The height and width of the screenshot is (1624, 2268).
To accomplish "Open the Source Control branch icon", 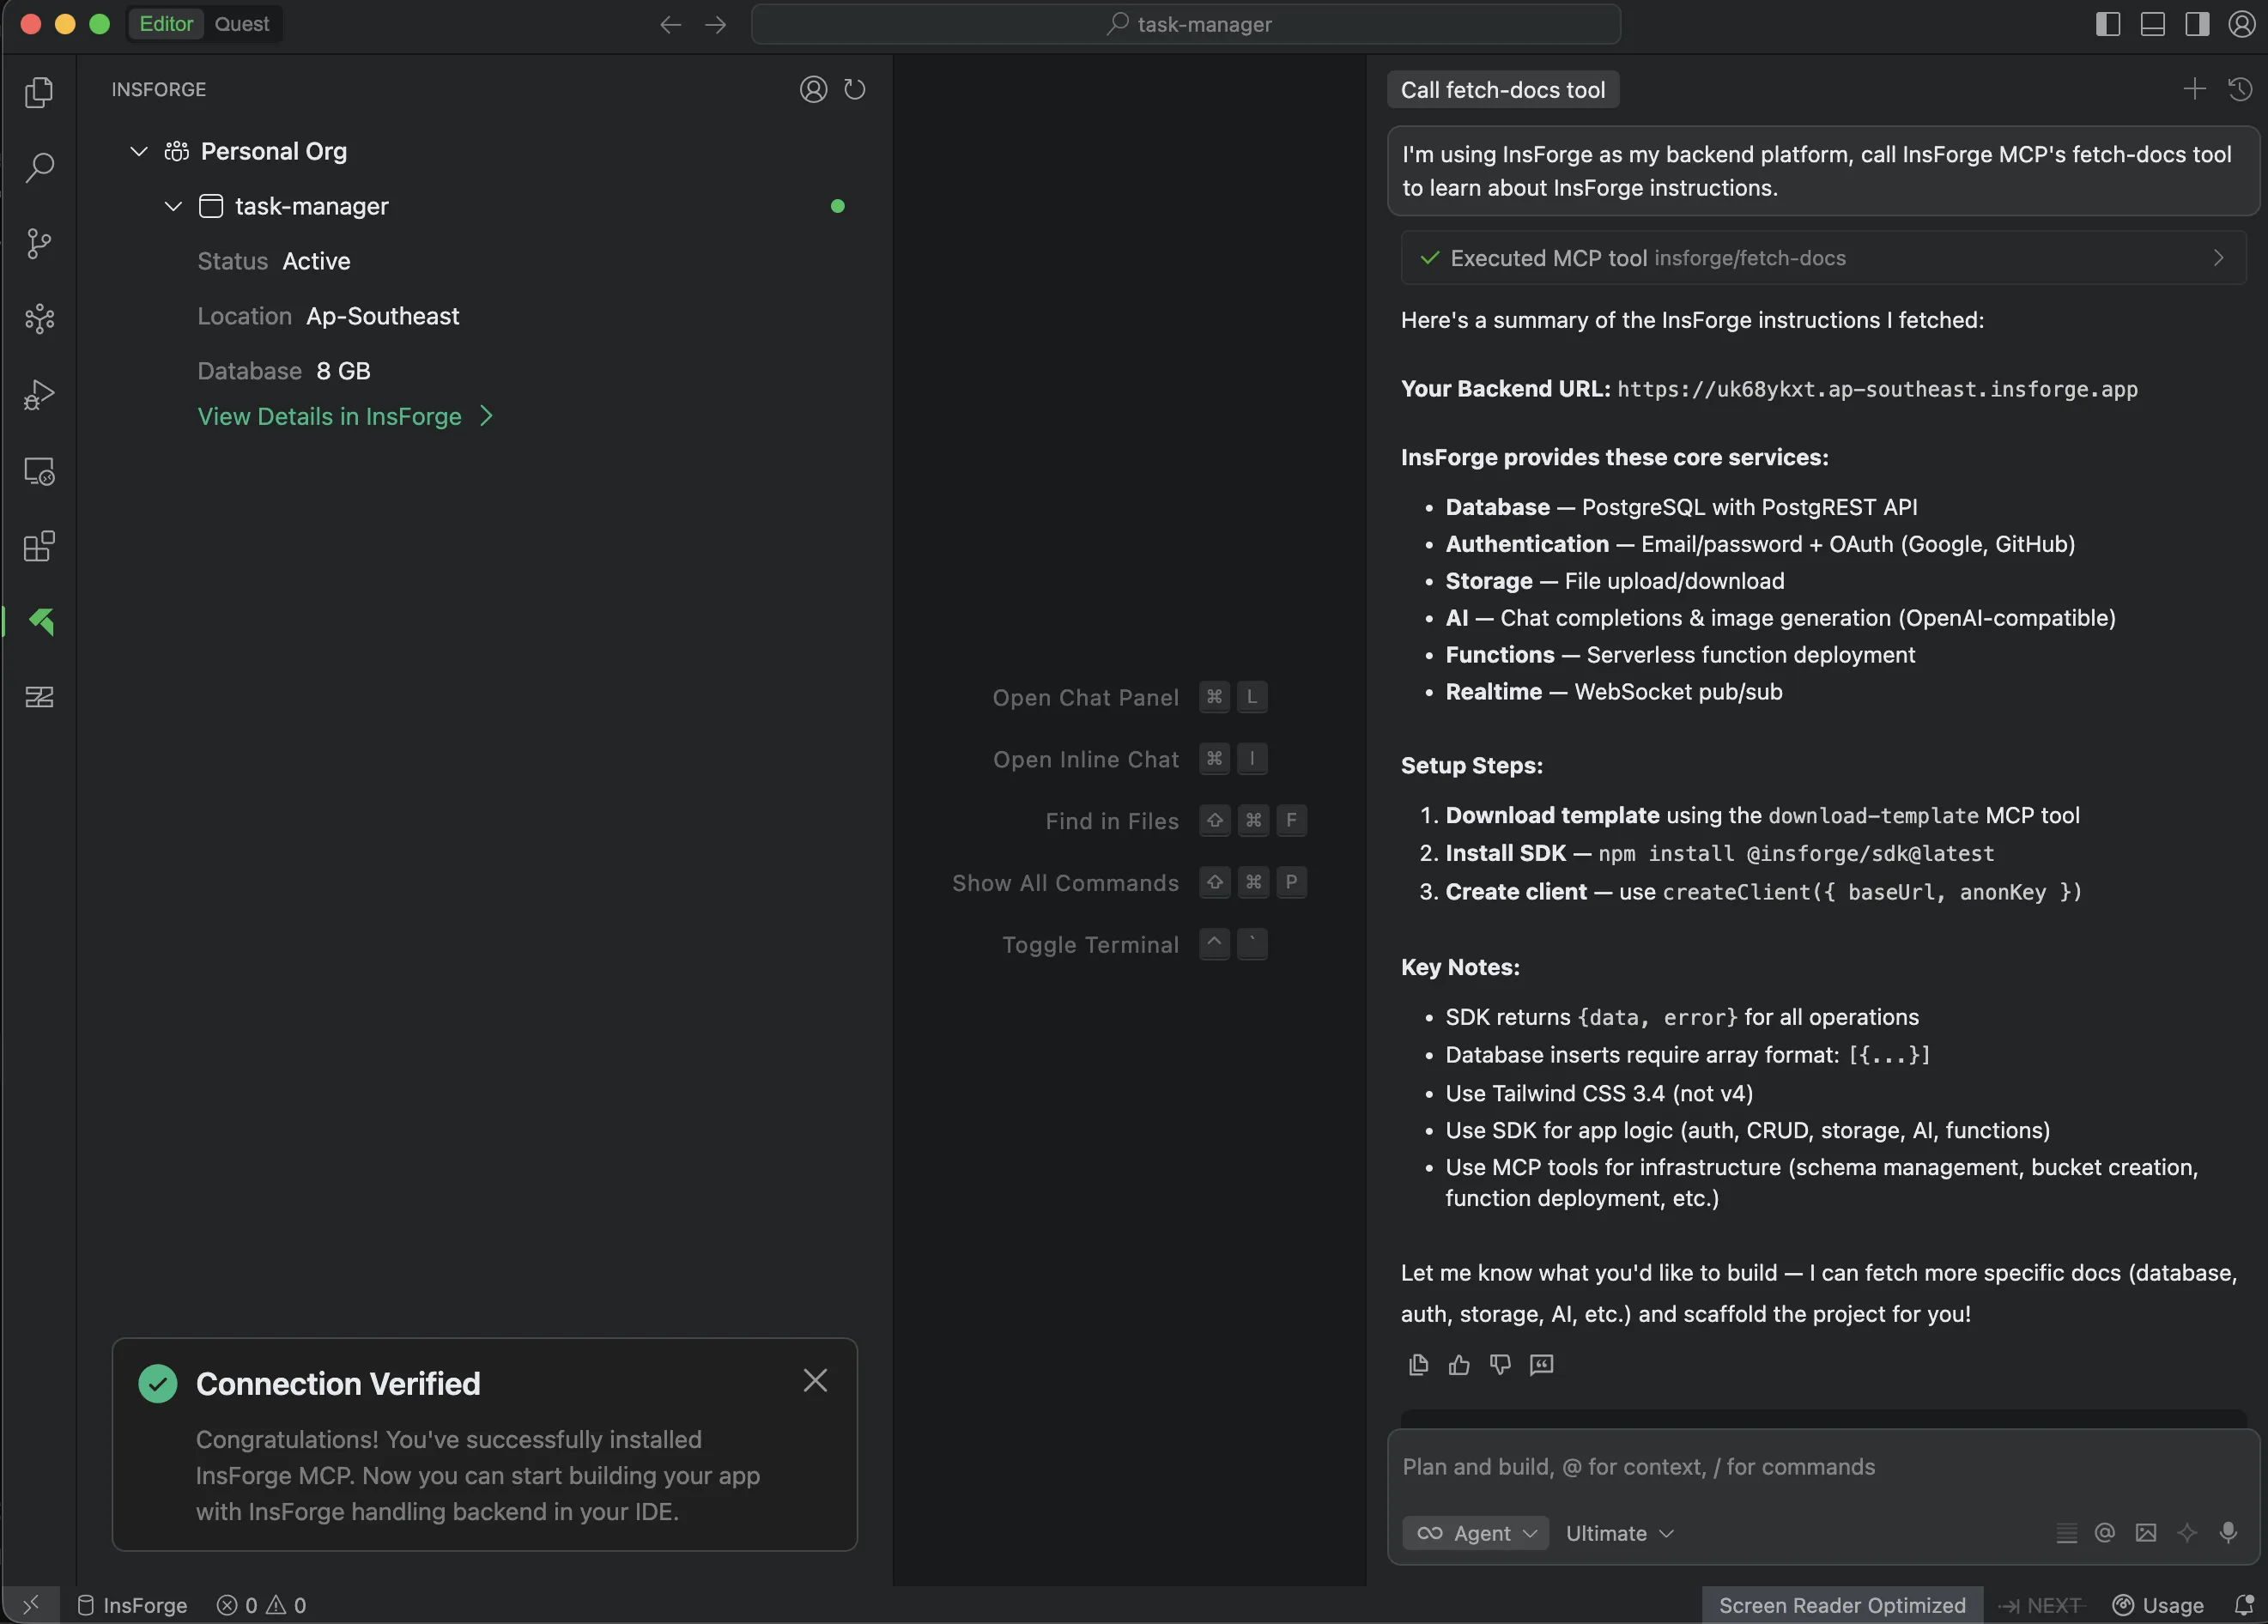I will point(39,243).
